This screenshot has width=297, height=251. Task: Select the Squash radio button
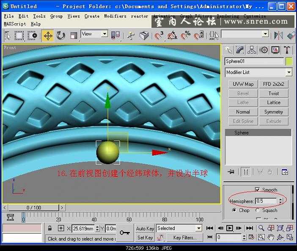[x=257, y=210]
